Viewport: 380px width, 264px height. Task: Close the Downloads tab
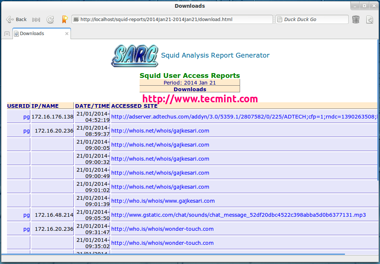(66, 34)
